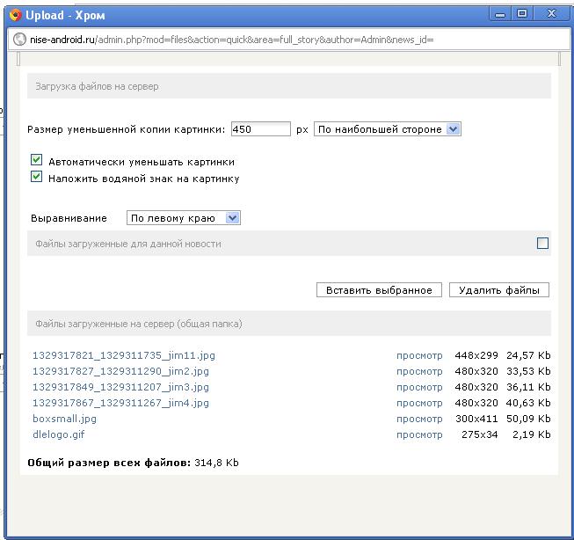Click the 'Вставить выбранное' button
Screen dimensions: 574x540
pyautogui.click(x=379, y=290)
